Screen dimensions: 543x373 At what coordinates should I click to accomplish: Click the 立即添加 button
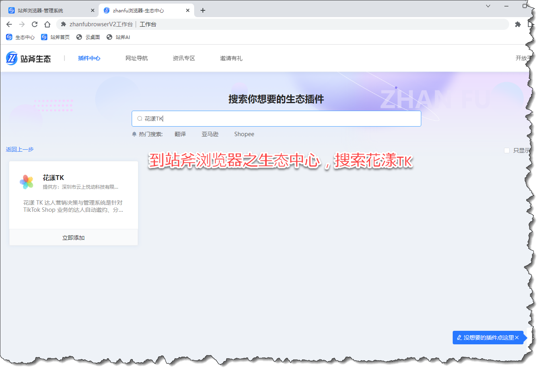click(x=74, y=238)
